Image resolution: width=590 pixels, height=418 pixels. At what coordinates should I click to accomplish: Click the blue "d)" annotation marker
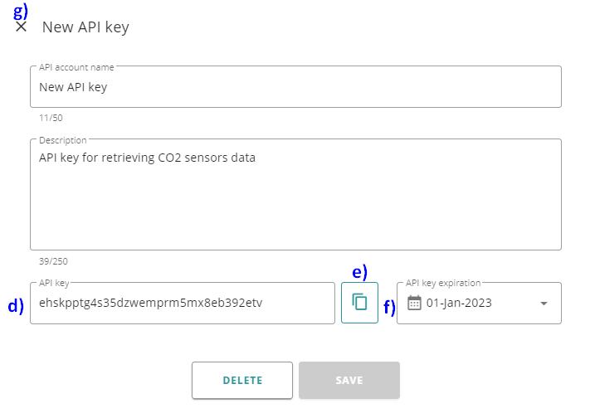click(16, 306)
